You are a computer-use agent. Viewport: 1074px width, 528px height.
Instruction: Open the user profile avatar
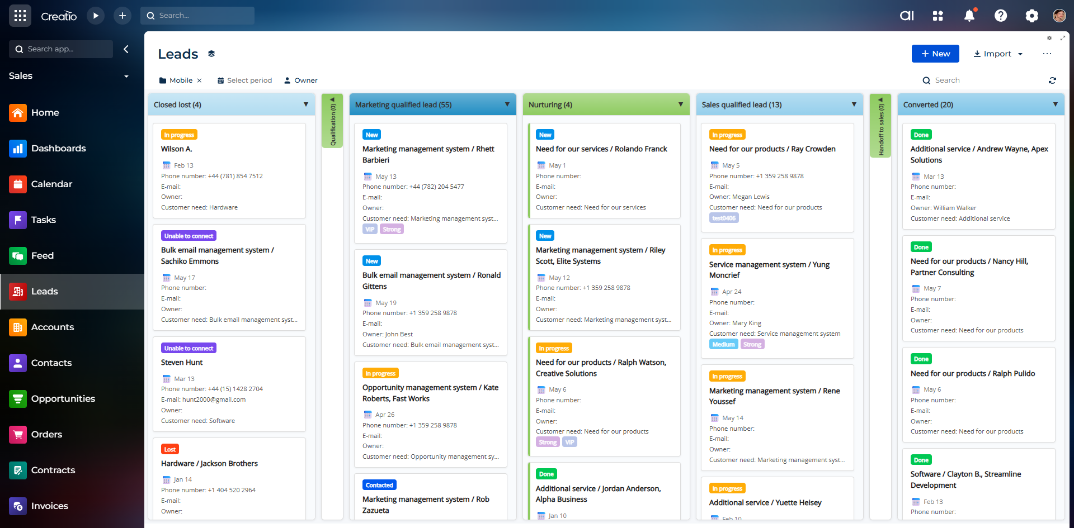pos(1059,16)
